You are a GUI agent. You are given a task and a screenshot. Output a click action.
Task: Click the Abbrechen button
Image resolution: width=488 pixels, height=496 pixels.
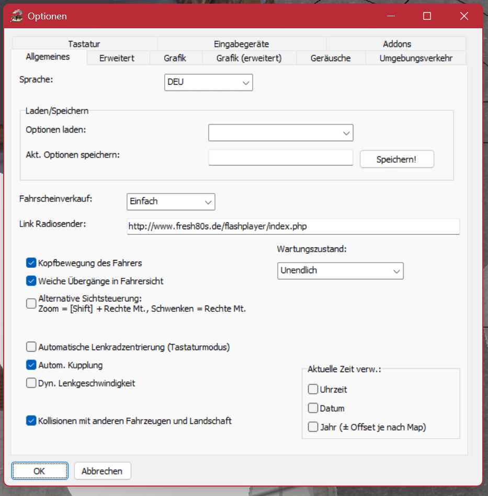click(103, 471)
